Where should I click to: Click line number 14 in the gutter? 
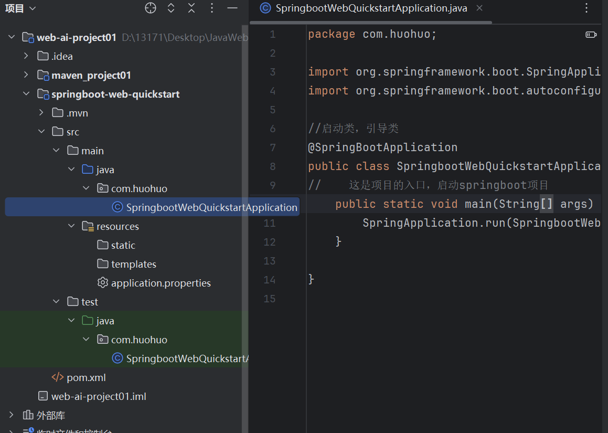pos(270,279)
